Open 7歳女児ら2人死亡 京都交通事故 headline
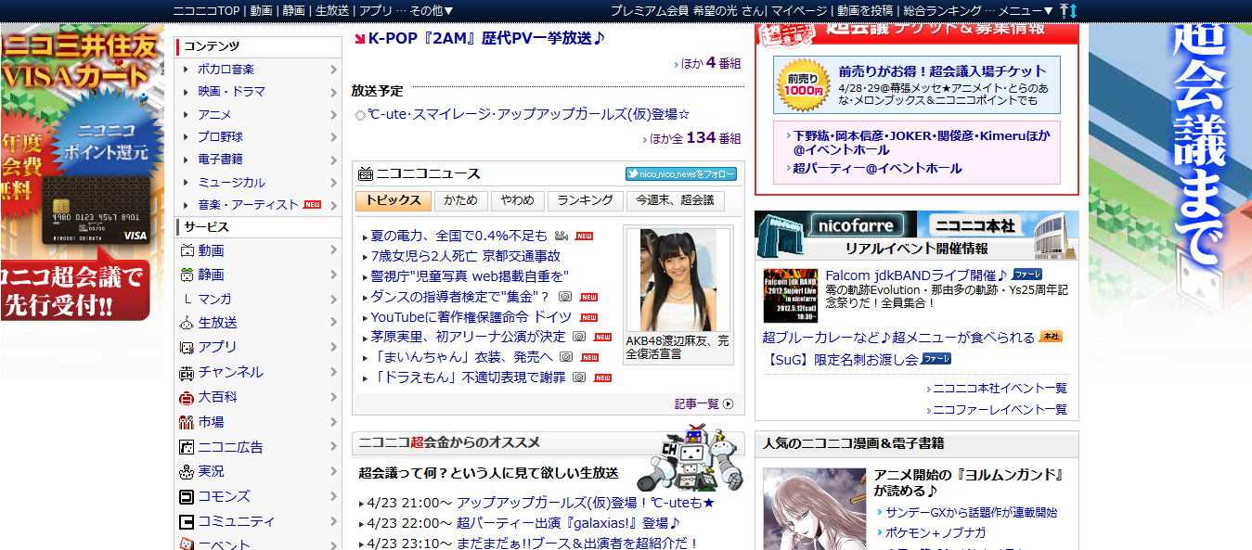1252x550 pixels. (466, 256)
